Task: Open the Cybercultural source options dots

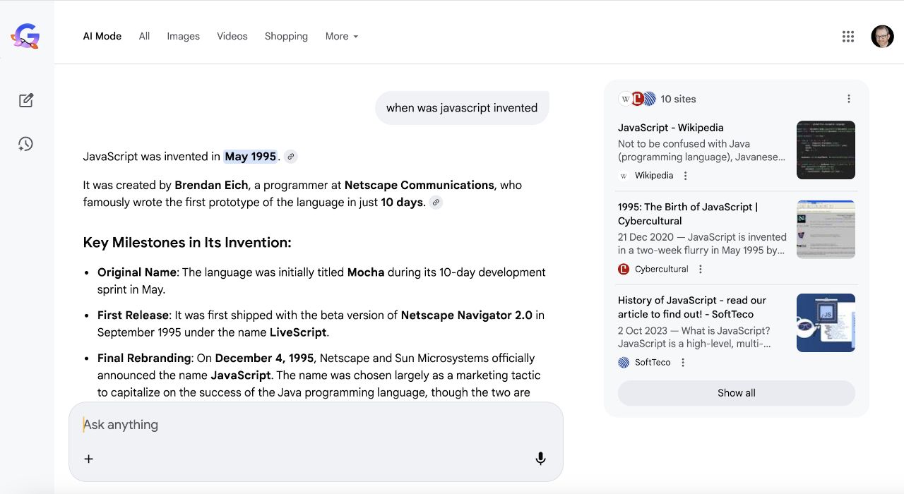Action: 701,269
